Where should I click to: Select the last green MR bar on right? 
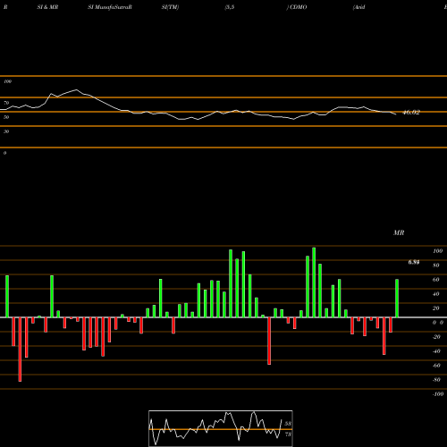tap(397, 299)
